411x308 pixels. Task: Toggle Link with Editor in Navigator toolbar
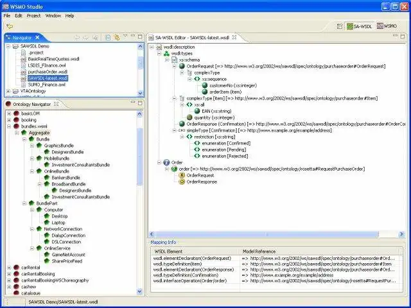(x=117, y=37)
